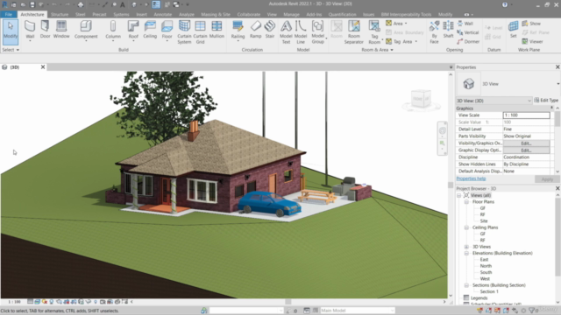This screenshot has width=561, height=315.
Task: Click the 3D view vertical scrollbar
Action: (x=451, y=185)
